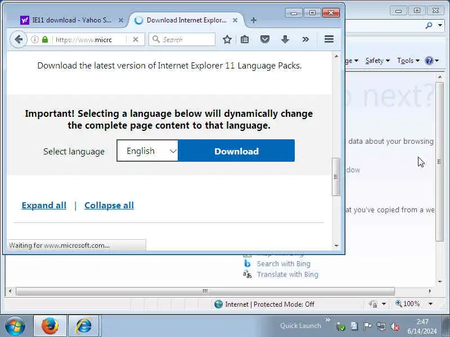Viewport: 450px width, 337px height.
Task: Click Firefox icon on the taskbar
Action: (50, 326)
